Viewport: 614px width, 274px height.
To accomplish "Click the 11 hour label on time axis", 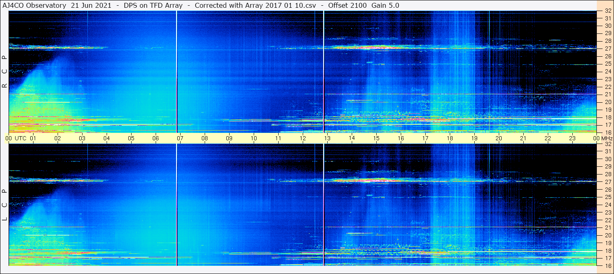I will click(278, 138).
